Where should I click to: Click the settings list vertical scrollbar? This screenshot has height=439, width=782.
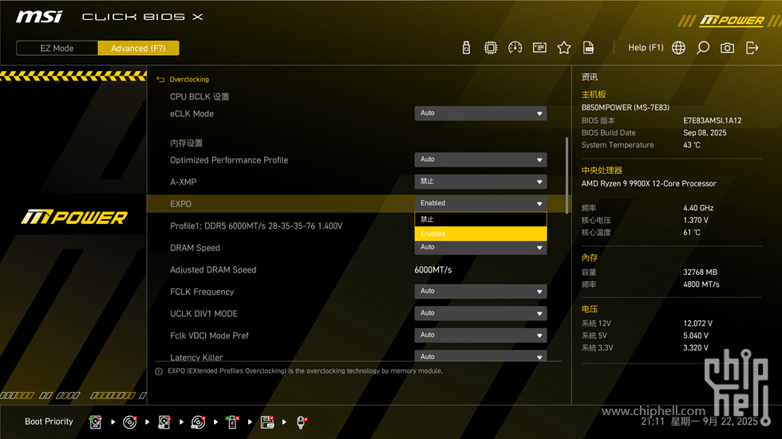(x=567, y=175)
